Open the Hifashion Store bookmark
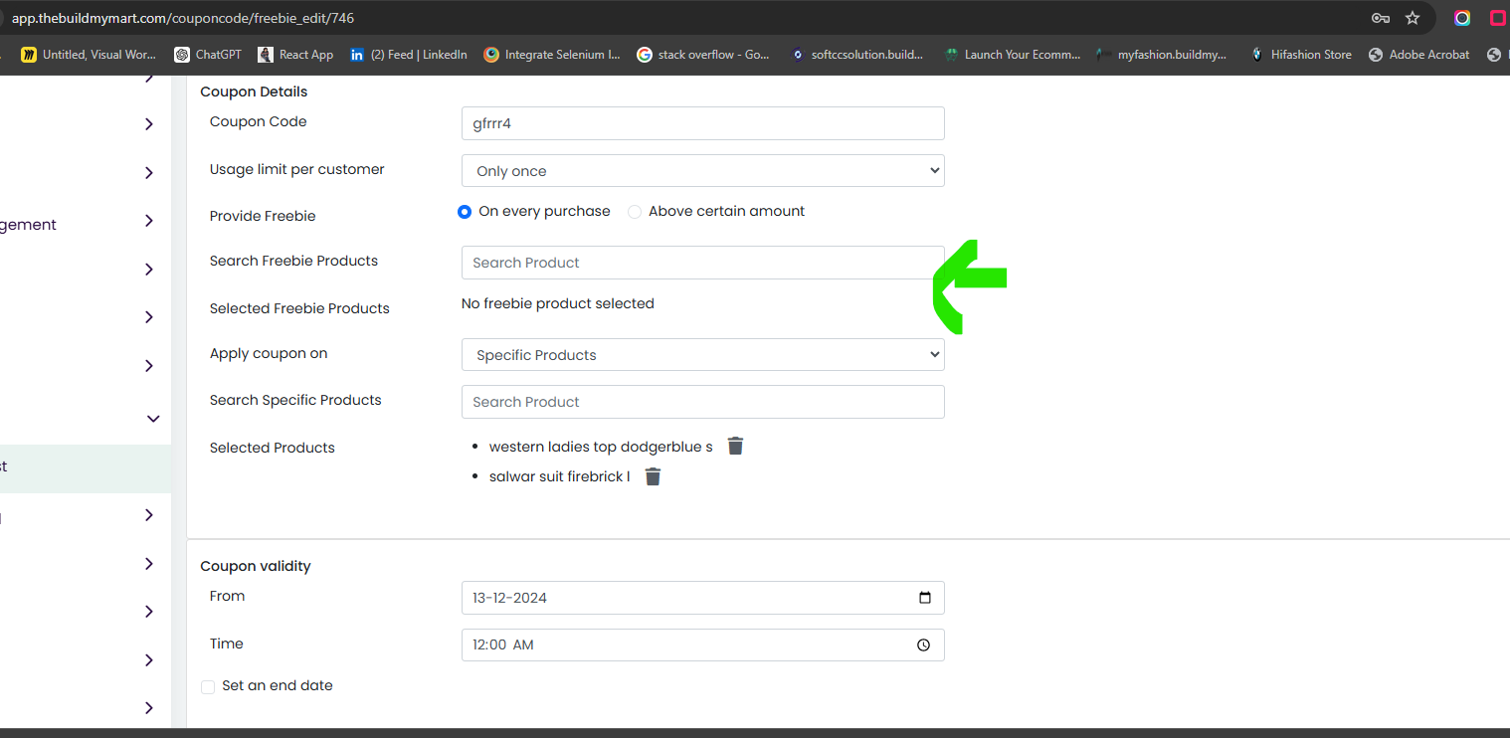 pos(1301,55)
